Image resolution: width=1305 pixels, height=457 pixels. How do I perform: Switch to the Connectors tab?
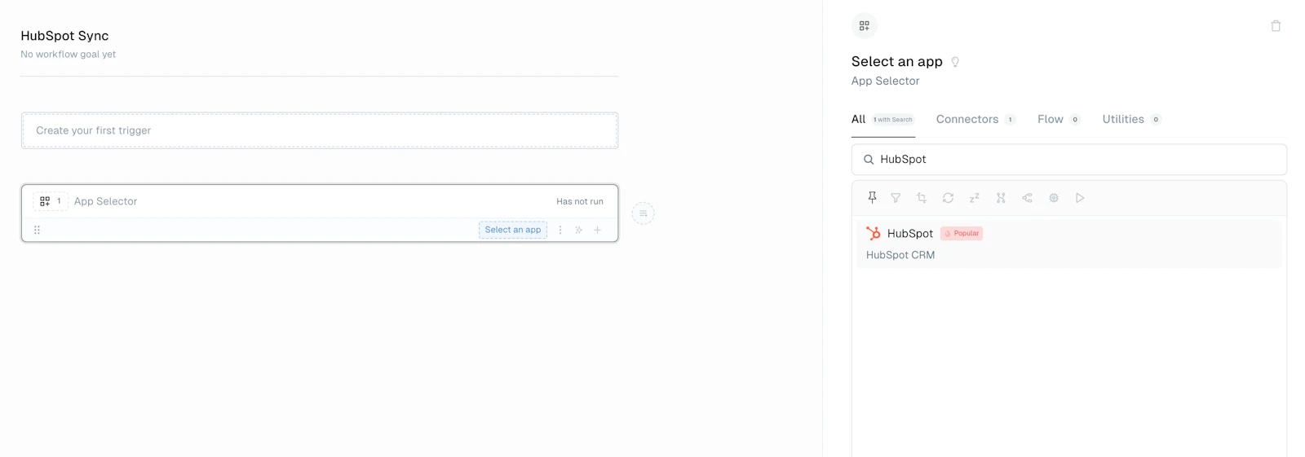tap(975, 119)
